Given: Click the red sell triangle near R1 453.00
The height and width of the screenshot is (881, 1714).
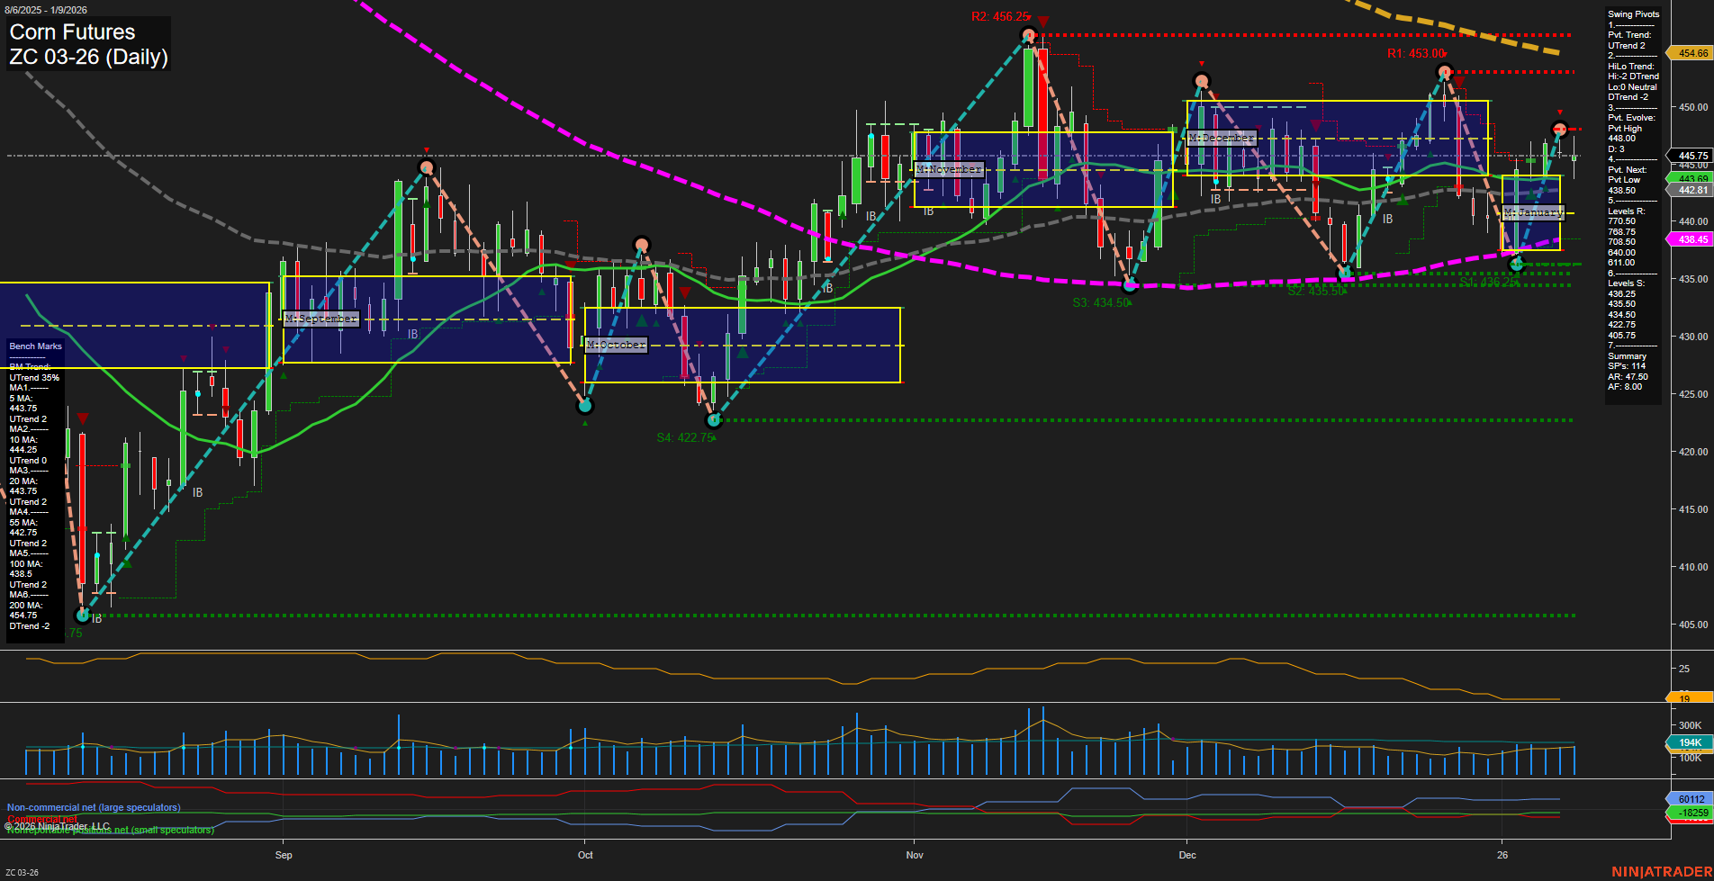Looking at the screenshot, I should (x=1458, y=79).
